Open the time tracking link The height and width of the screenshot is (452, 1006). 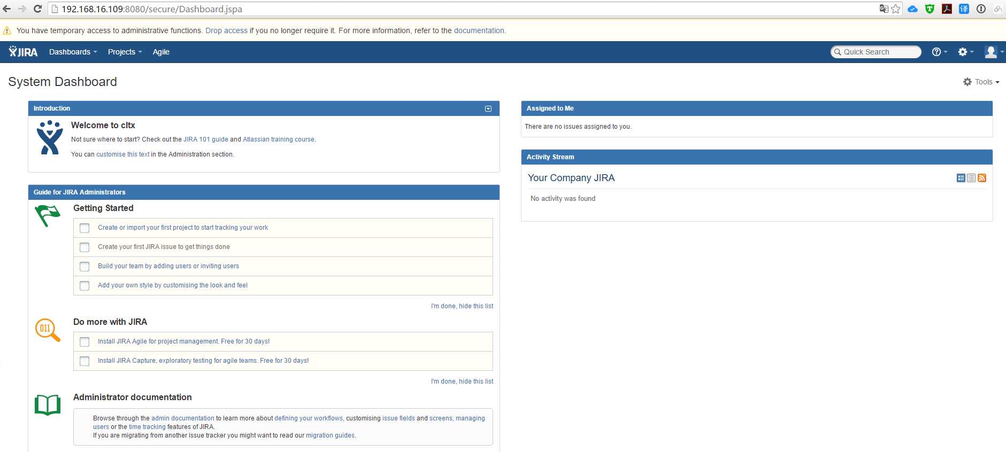coord(147,427)
